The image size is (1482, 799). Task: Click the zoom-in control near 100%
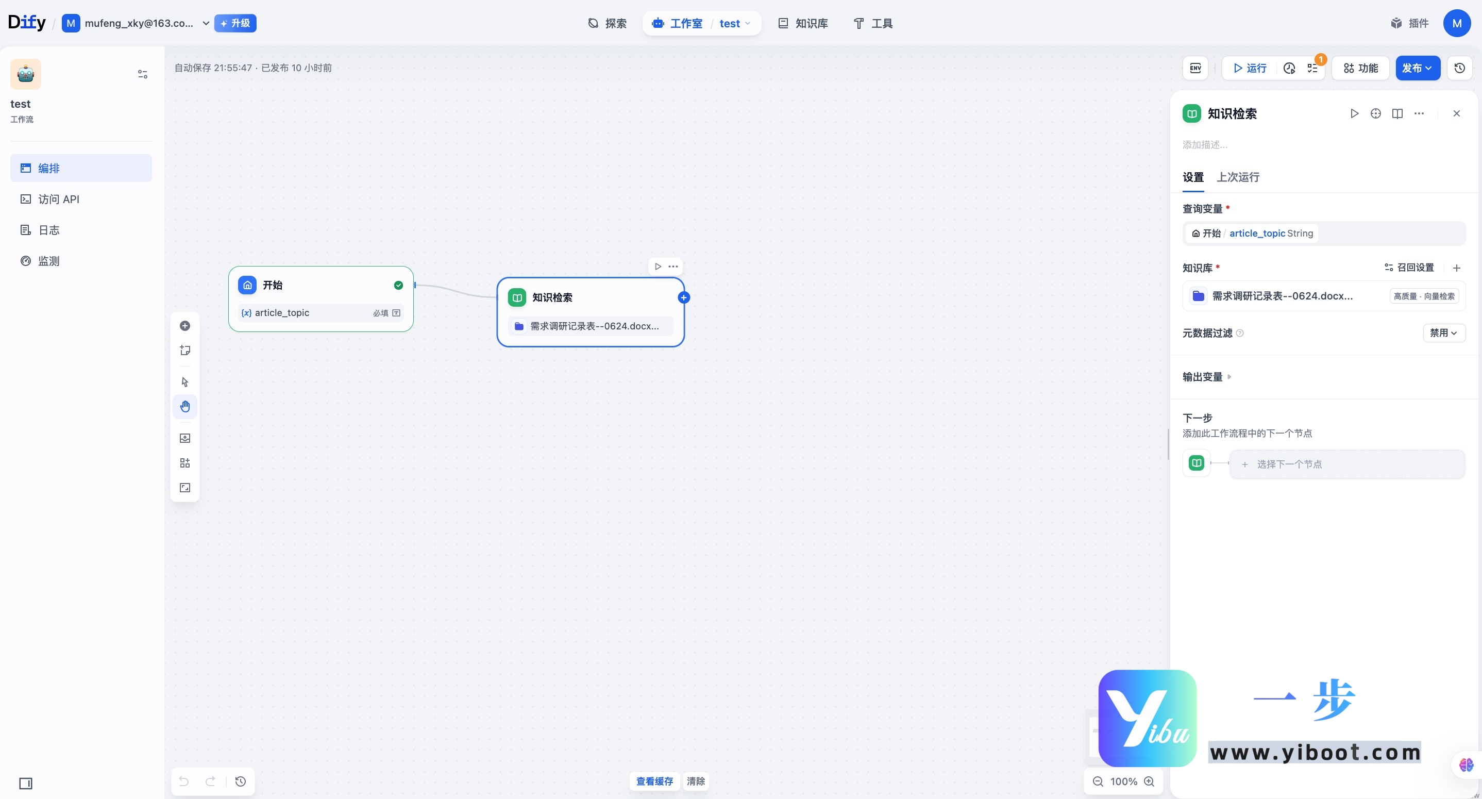click(x=1150, y=781)
